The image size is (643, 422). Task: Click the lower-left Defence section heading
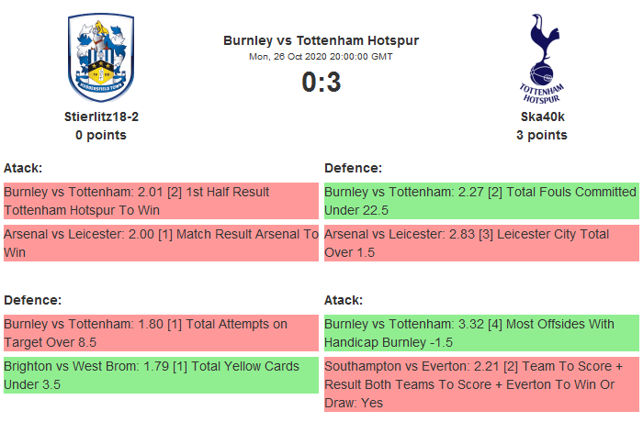point(33,300)
